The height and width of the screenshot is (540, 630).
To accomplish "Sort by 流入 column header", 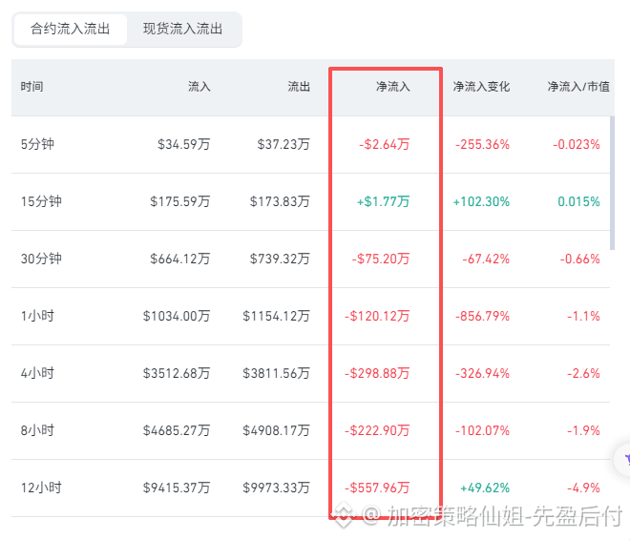I will 199,87.
